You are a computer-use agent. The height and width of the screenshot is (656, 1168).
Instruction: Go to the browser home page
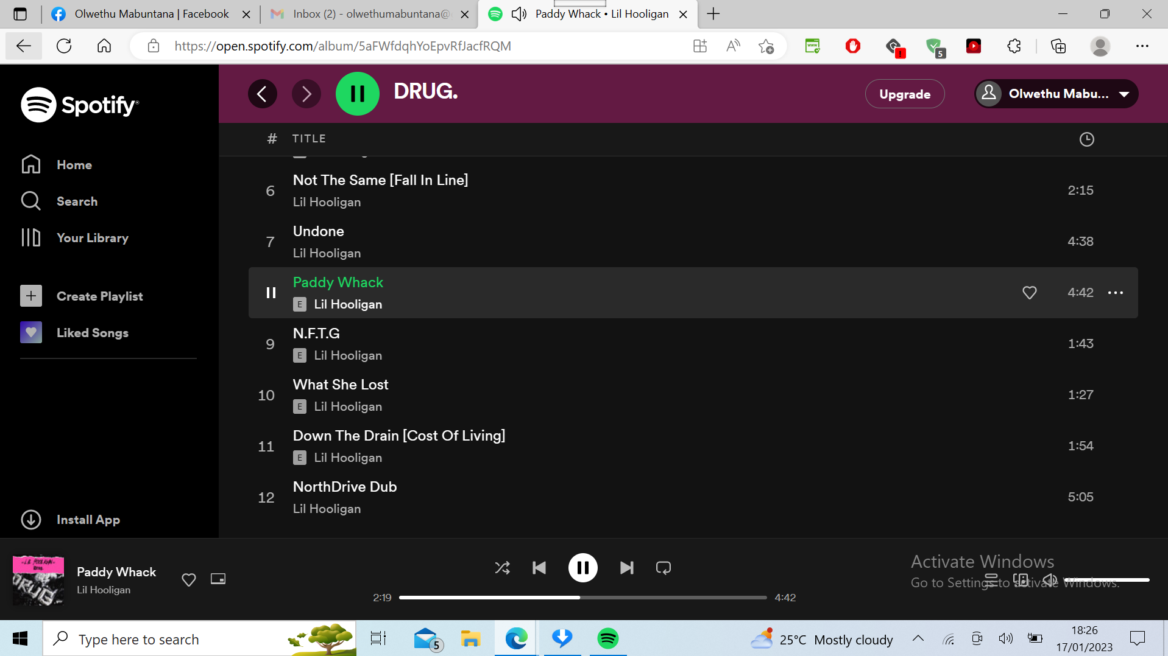(104, 46)
